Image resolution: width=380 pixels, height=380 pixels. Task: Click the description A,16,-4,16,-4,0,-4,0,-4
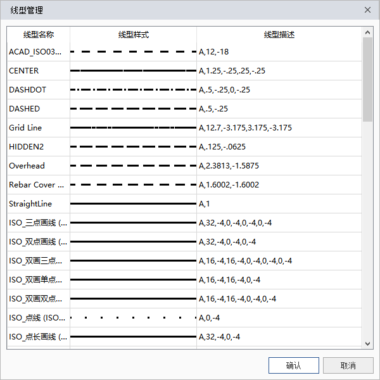coord(237,299)
